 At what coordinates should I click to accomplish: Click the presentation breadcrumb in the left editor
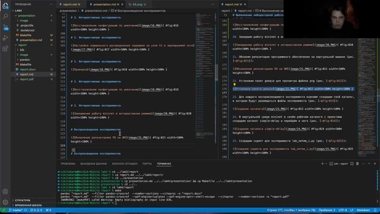point(68,11)
